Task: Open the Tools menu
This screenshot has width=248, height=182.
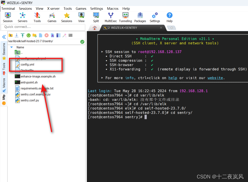Action: pos(68,8)
